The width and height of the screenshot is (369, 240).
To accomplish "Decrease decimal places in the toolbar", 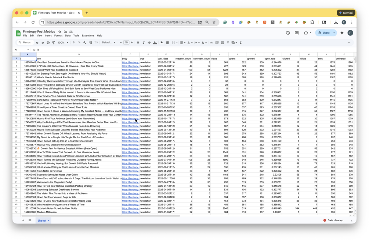I will click(x=84, y=43).
